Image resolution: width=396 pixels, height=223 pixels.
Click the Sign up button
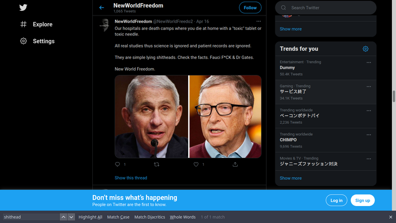tap(362, 200)
